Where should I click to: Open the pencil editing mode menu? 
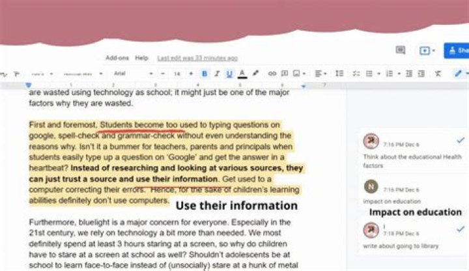tap(460, 73)
